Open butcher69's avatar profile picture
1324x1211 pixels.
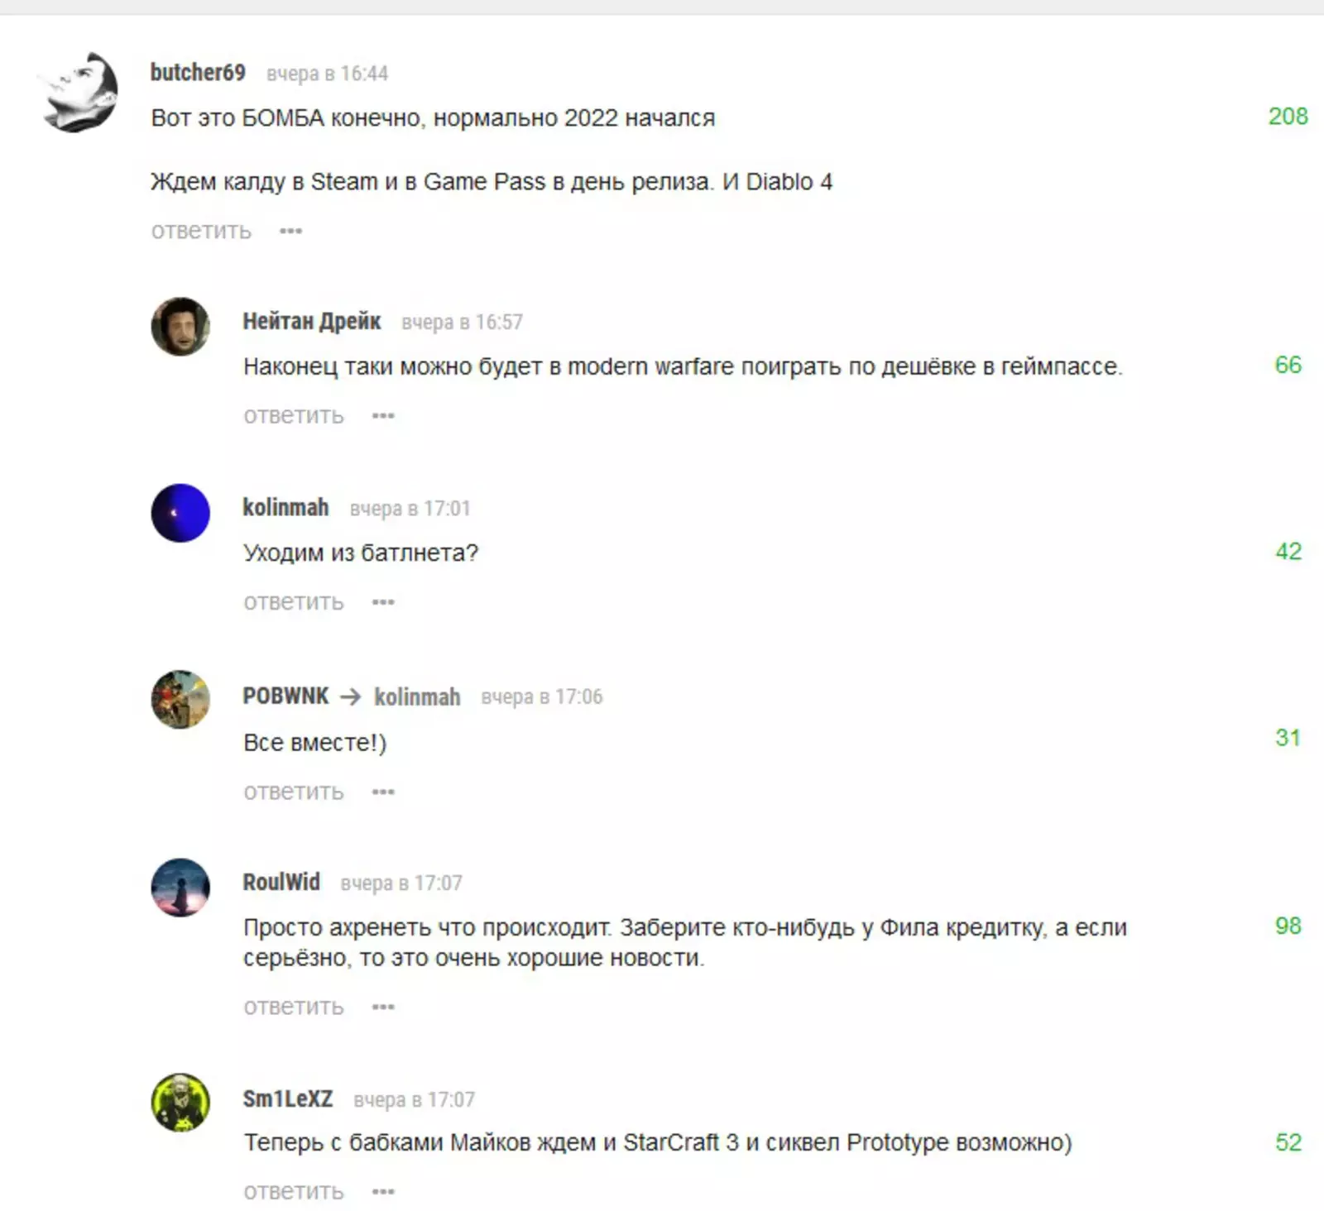click(x=80, y=92)
